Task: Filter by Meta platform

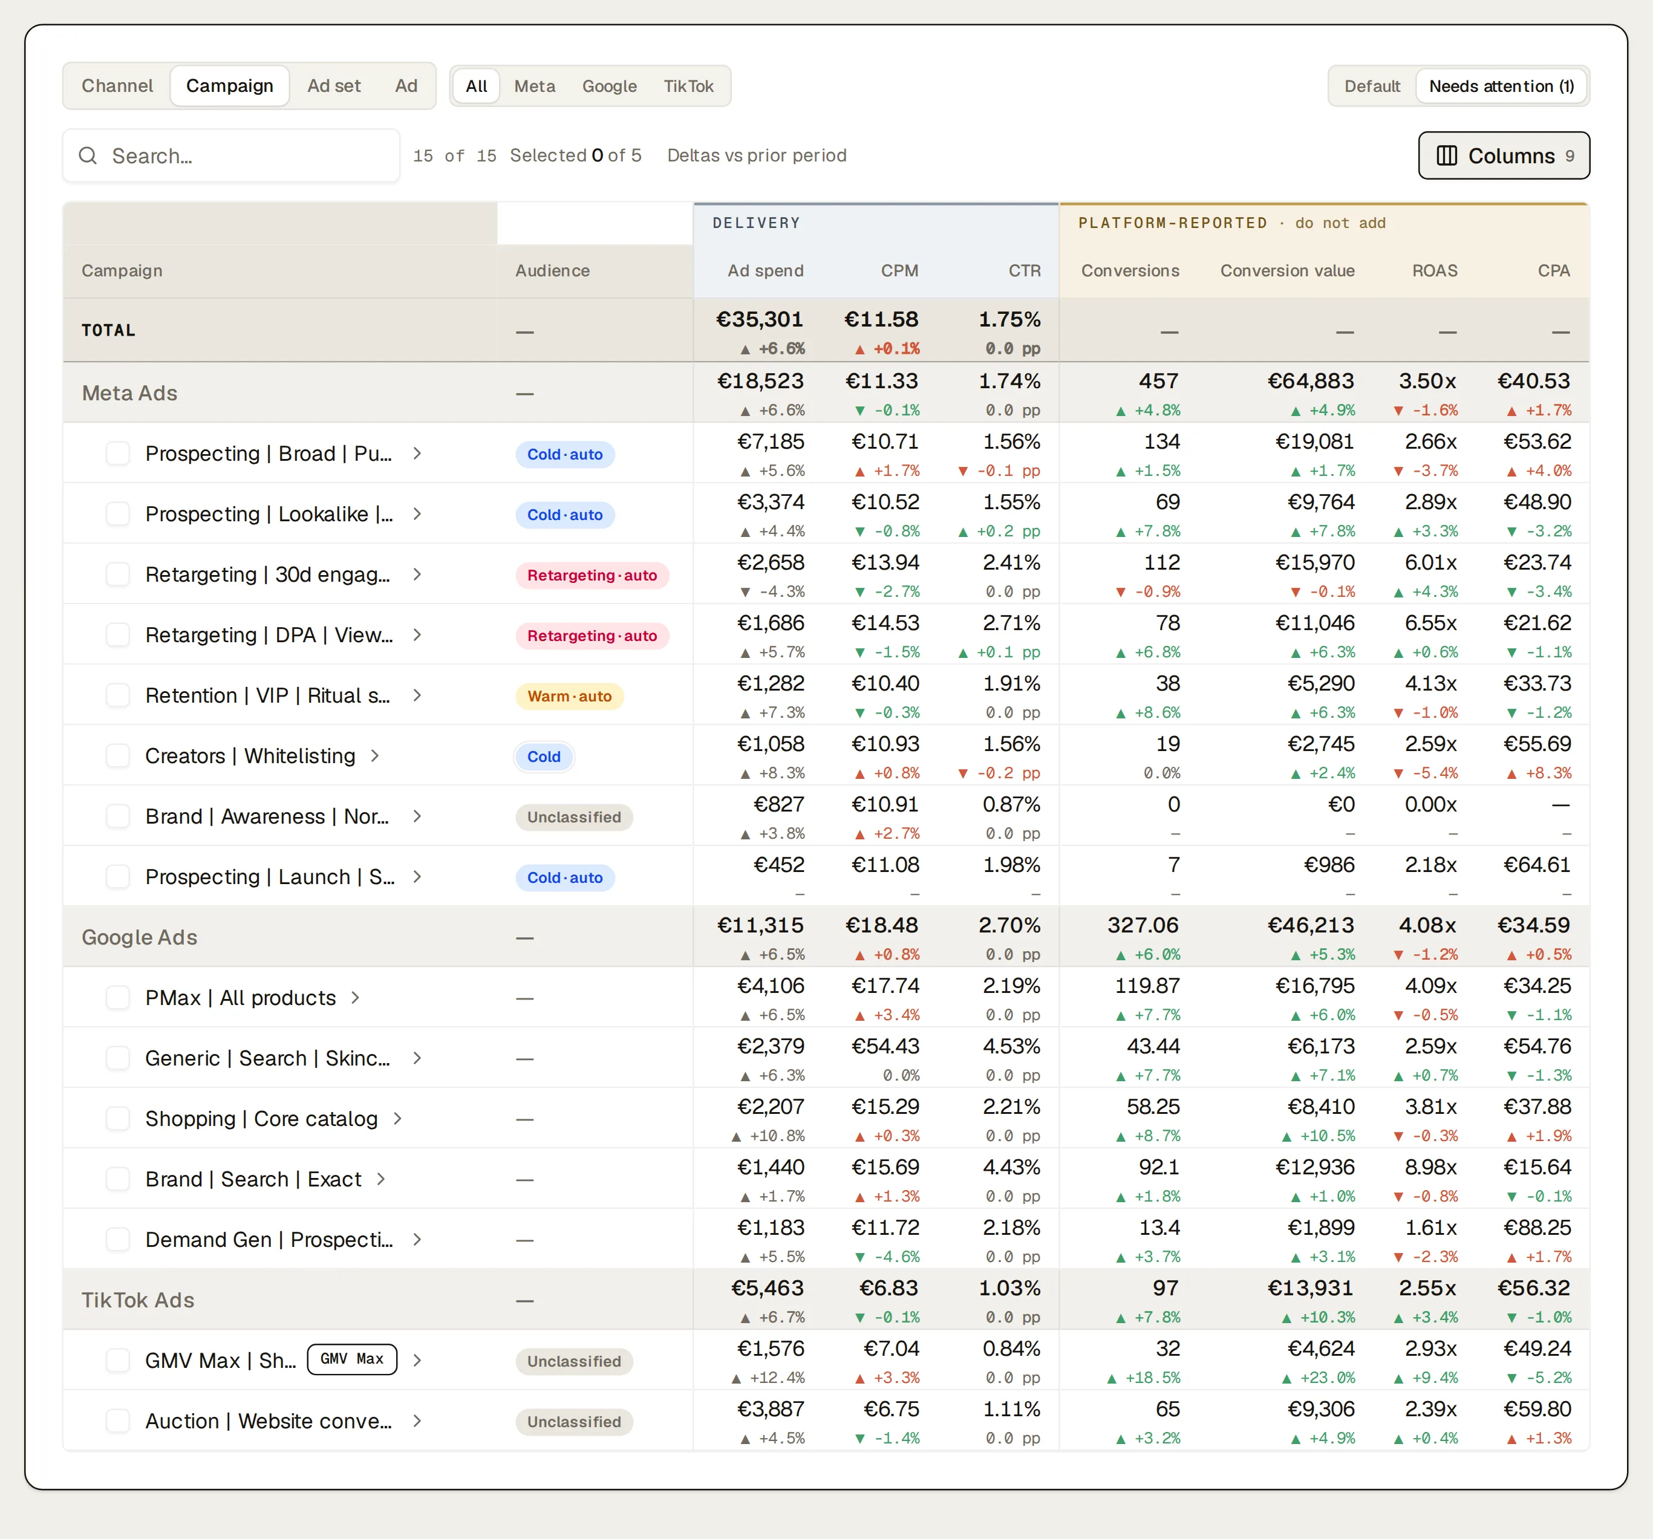Action: coord(535,86)
